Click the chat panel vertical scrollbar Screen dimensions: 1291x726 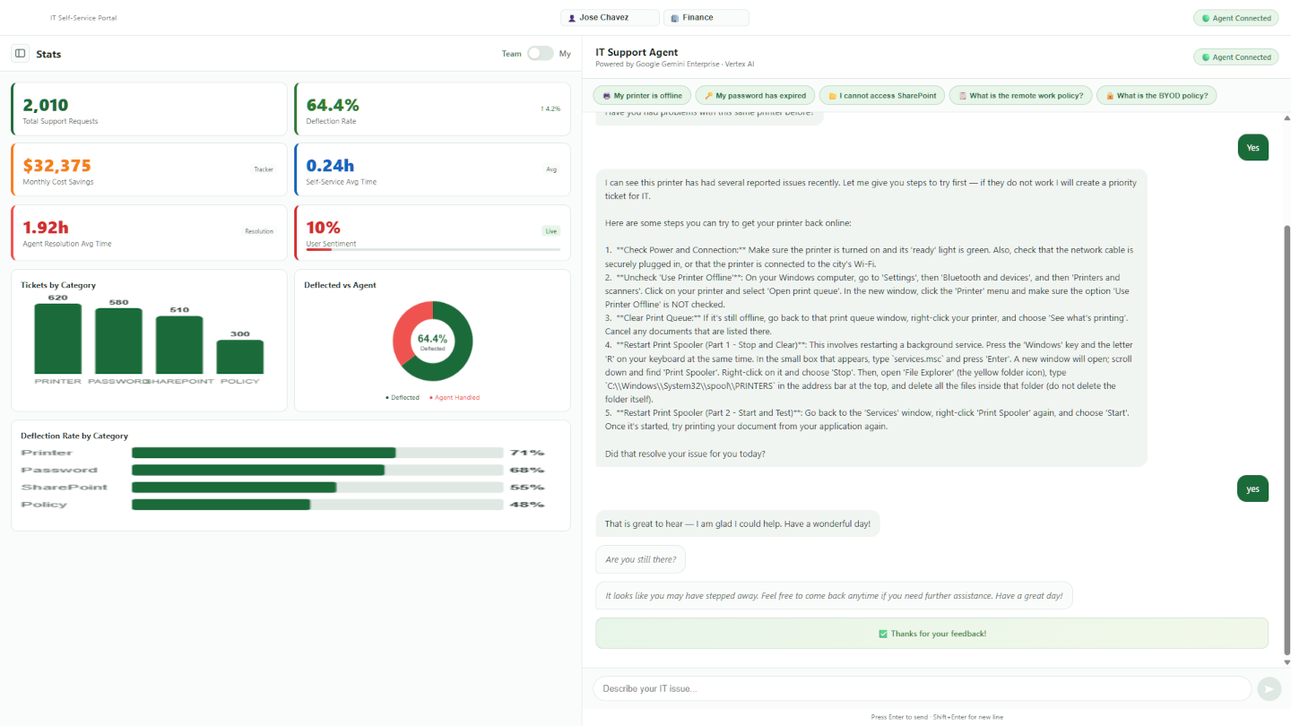[1286, 439]
